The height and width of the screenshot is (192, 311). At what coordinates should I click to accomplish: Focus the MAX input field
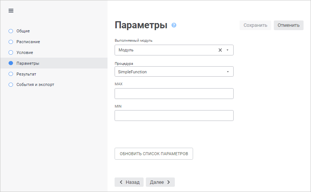[x=174, y=93]
